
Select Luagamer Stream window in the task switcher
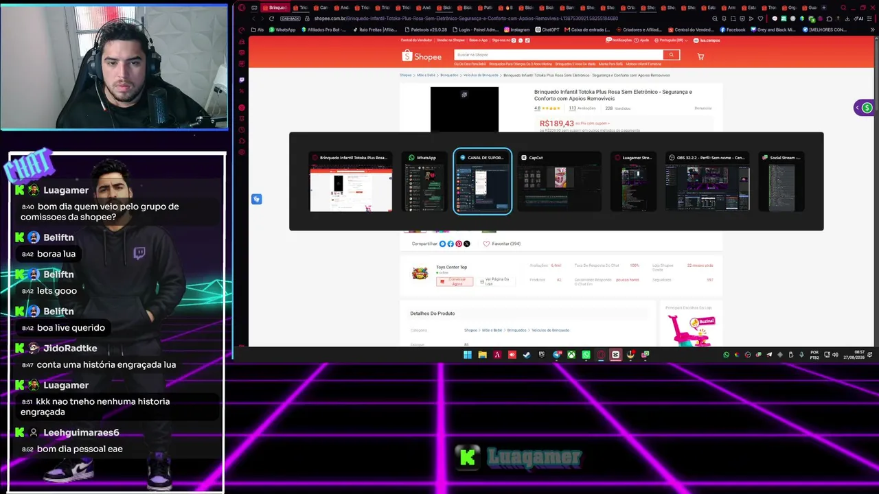coord(633,182)
